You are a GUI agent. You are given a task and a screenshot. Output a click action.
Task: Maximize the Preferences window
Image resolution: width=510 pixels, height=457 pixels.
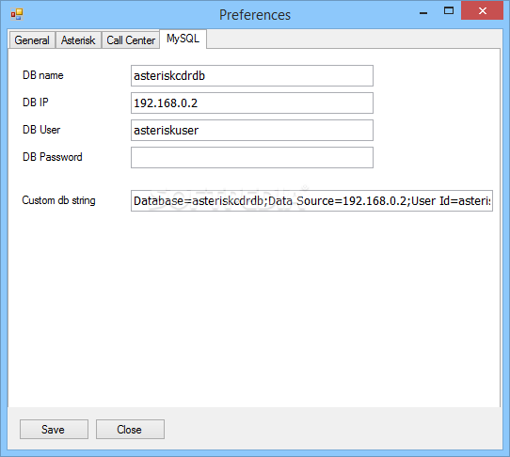click(x=449, y=11)
